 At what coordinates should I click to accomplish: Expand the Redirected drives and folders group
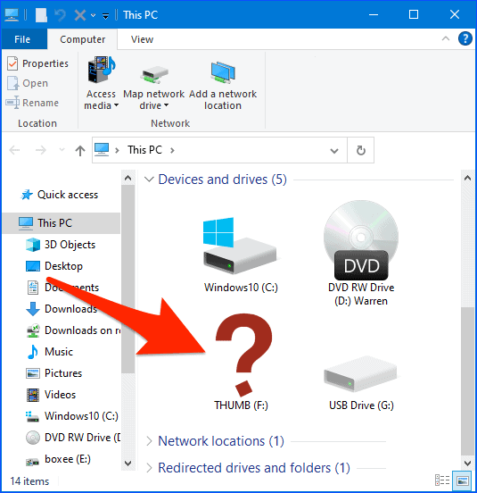pyautogui.click(x=149, y=468)
